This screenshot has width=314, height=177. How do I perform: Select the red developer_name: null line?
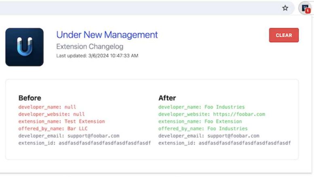(47, 107)
